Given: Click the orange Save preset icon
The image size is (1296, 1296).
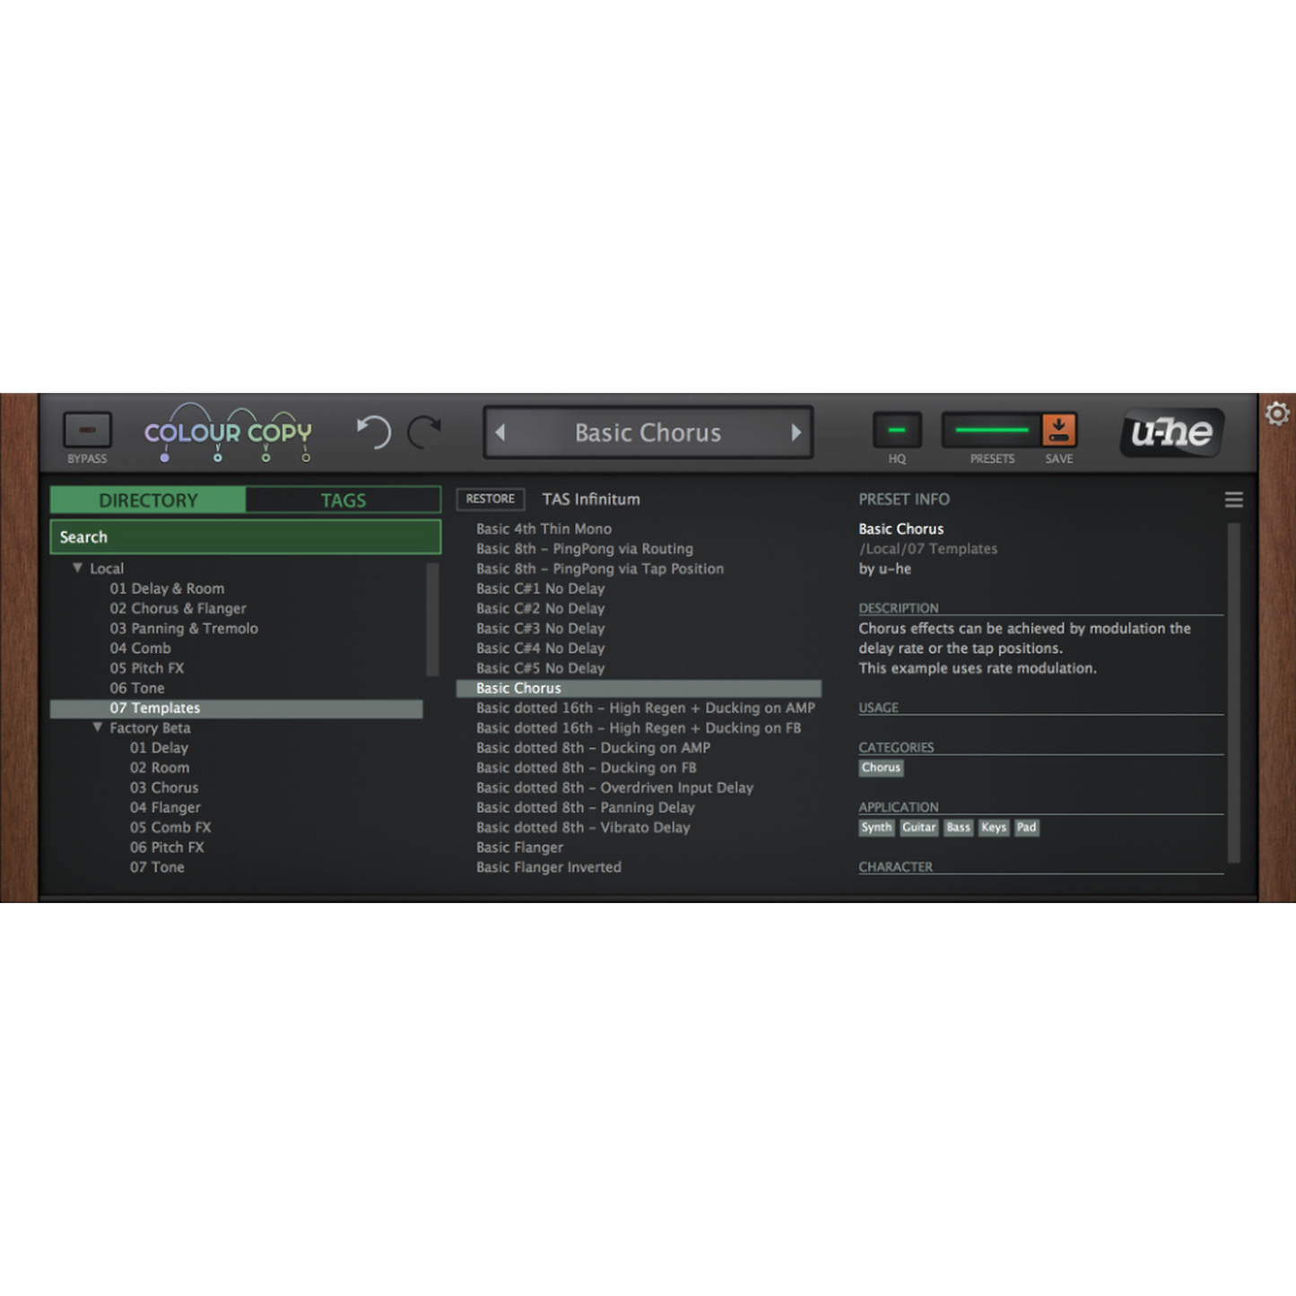Looking at the screenshot, I should pyautogui.click(x=1058, y=431).
